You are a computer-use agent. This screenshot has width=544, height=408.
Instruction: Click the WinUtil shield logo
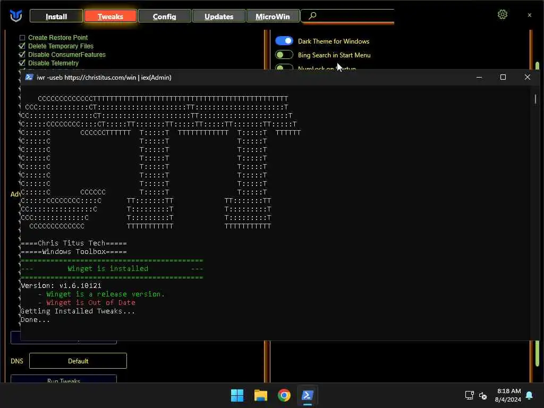(16, 15)
